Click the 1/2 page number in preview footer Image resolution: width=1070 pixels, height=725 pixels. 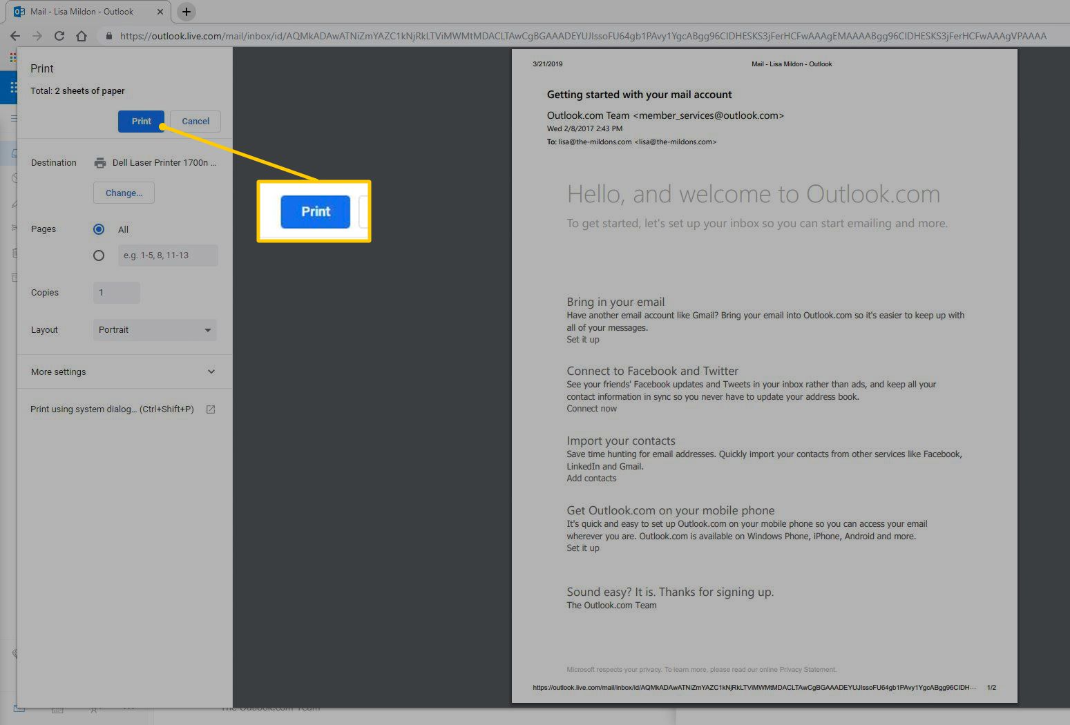point(991,688)
